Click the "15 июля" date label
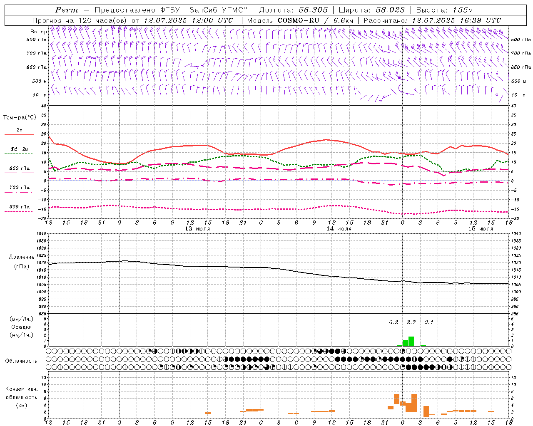The width and height of the screenshot is (533, 426). pos(481,229)
